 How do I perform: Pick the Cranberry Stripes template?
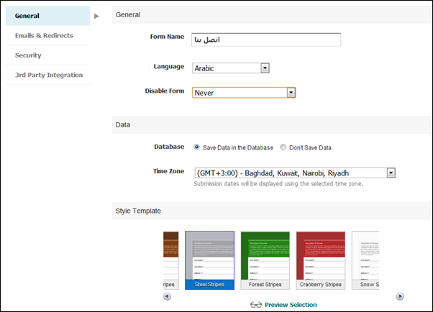(x=320, y=260)
